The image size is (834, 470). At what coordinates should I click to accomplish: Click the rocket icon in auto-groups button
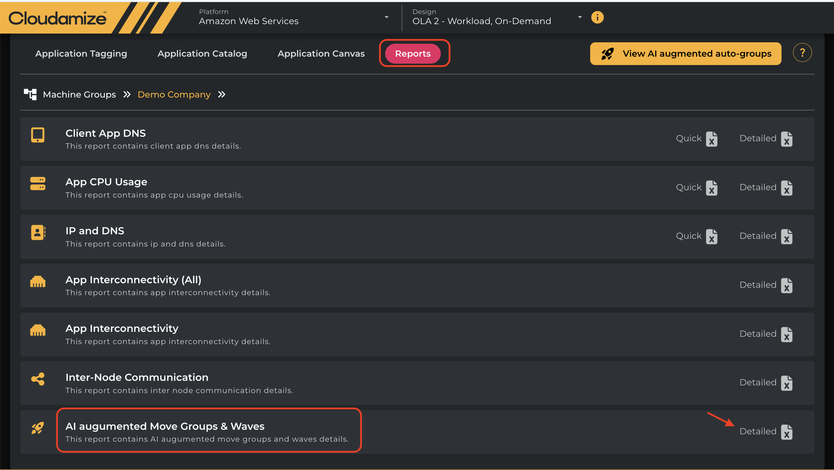(x=607, y=54)
